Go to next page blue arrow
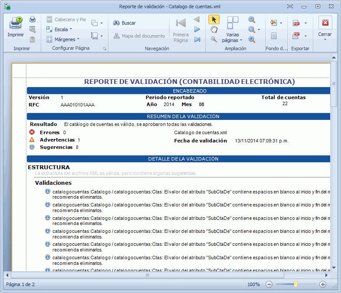341x293 pixels. coord(197,29)
